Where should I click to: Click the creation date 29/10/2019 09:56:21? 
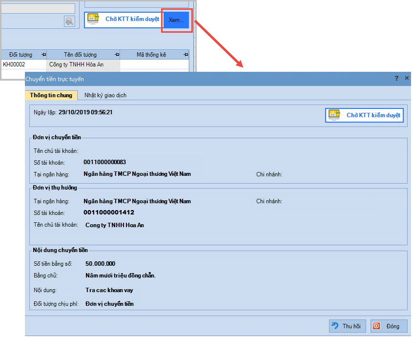coord(85,112)
